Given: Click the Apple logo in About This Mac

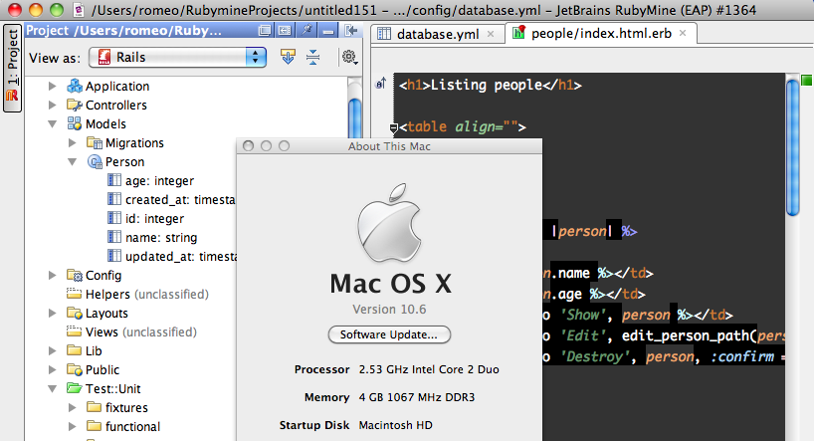Looking at the screenshot, I should point(390,222).
